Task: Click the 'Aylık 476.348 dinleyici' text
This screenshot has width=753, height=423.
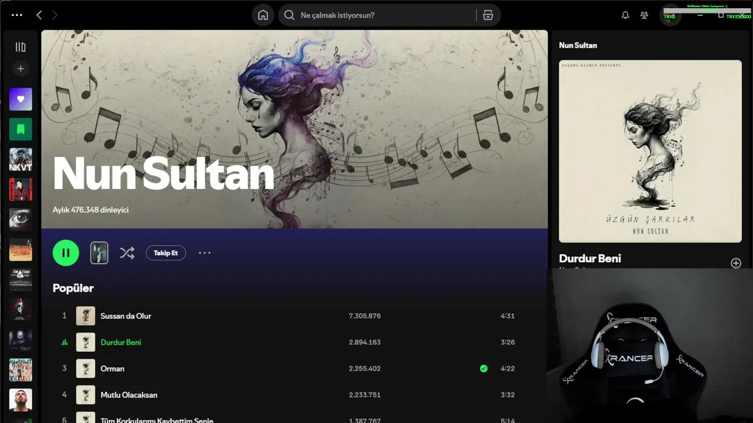Action: [91, 210]
